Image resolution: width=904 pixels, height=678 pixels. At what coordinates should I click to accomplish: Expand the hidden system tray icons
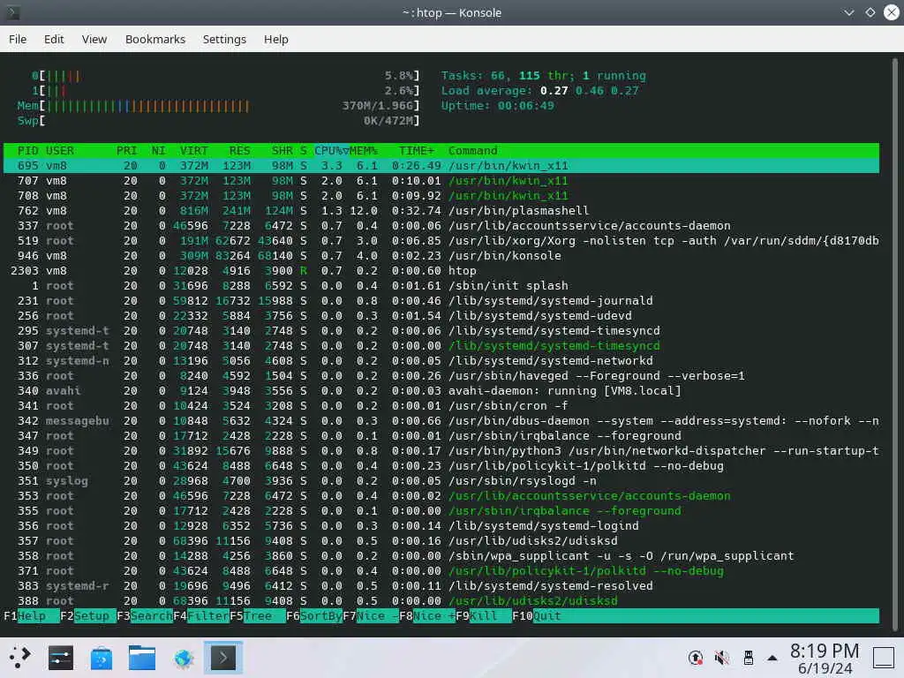point(772,658)
